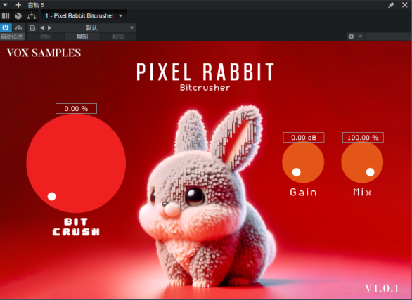Expand the arrow next to the gear icon
The height and width of the screenshot is (300, 412).
click(361, 37)
